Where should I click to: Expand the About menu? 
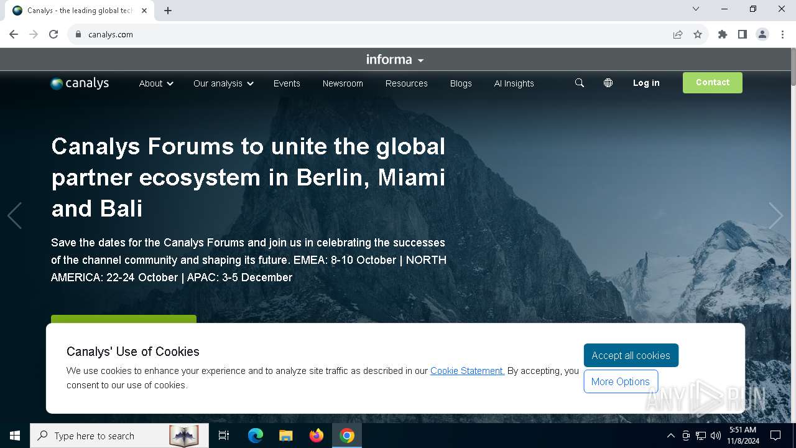click(x=156, y=83)
